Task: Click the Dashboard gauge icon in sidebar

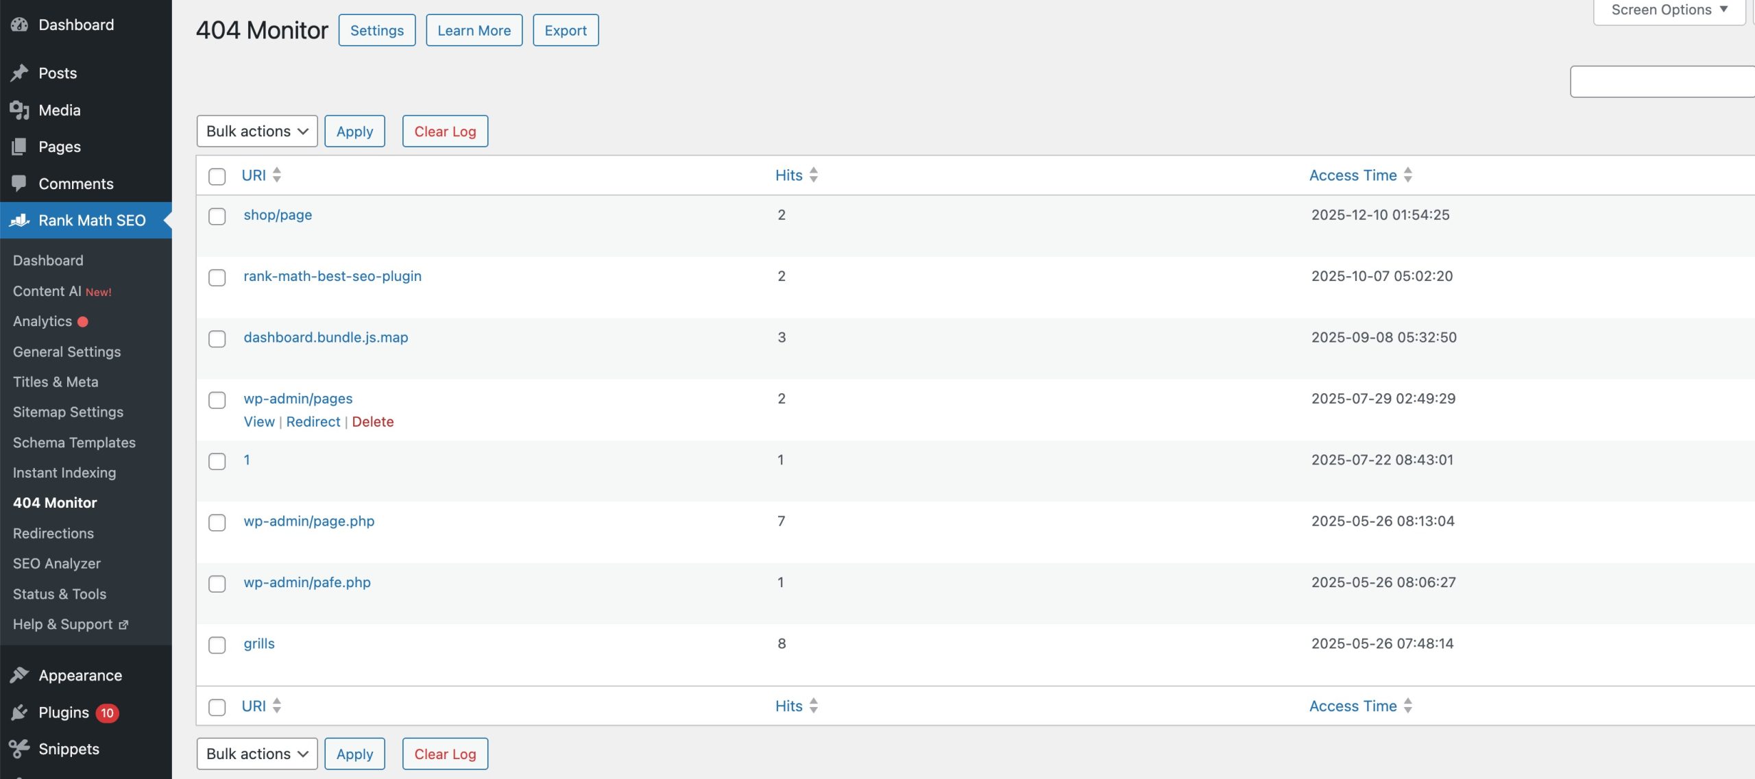Action: click(19, 25)
